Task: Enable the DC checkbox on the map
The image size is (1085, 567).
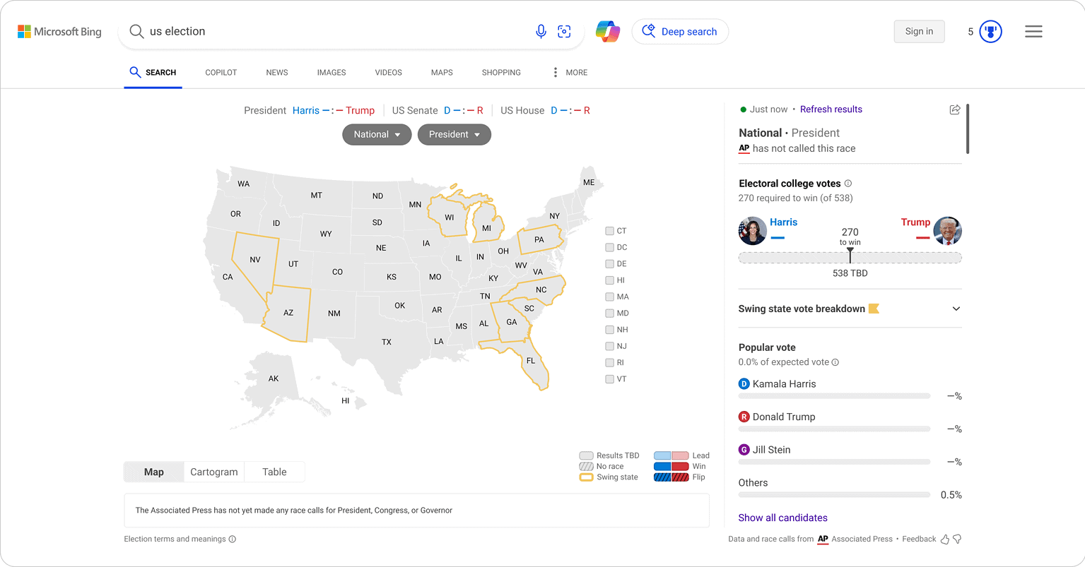Action: tap(609, 247)
